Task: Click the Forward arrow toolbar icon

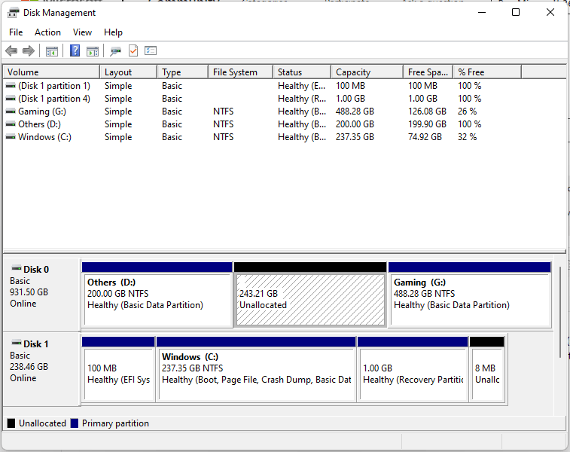Action: [29, 51]
